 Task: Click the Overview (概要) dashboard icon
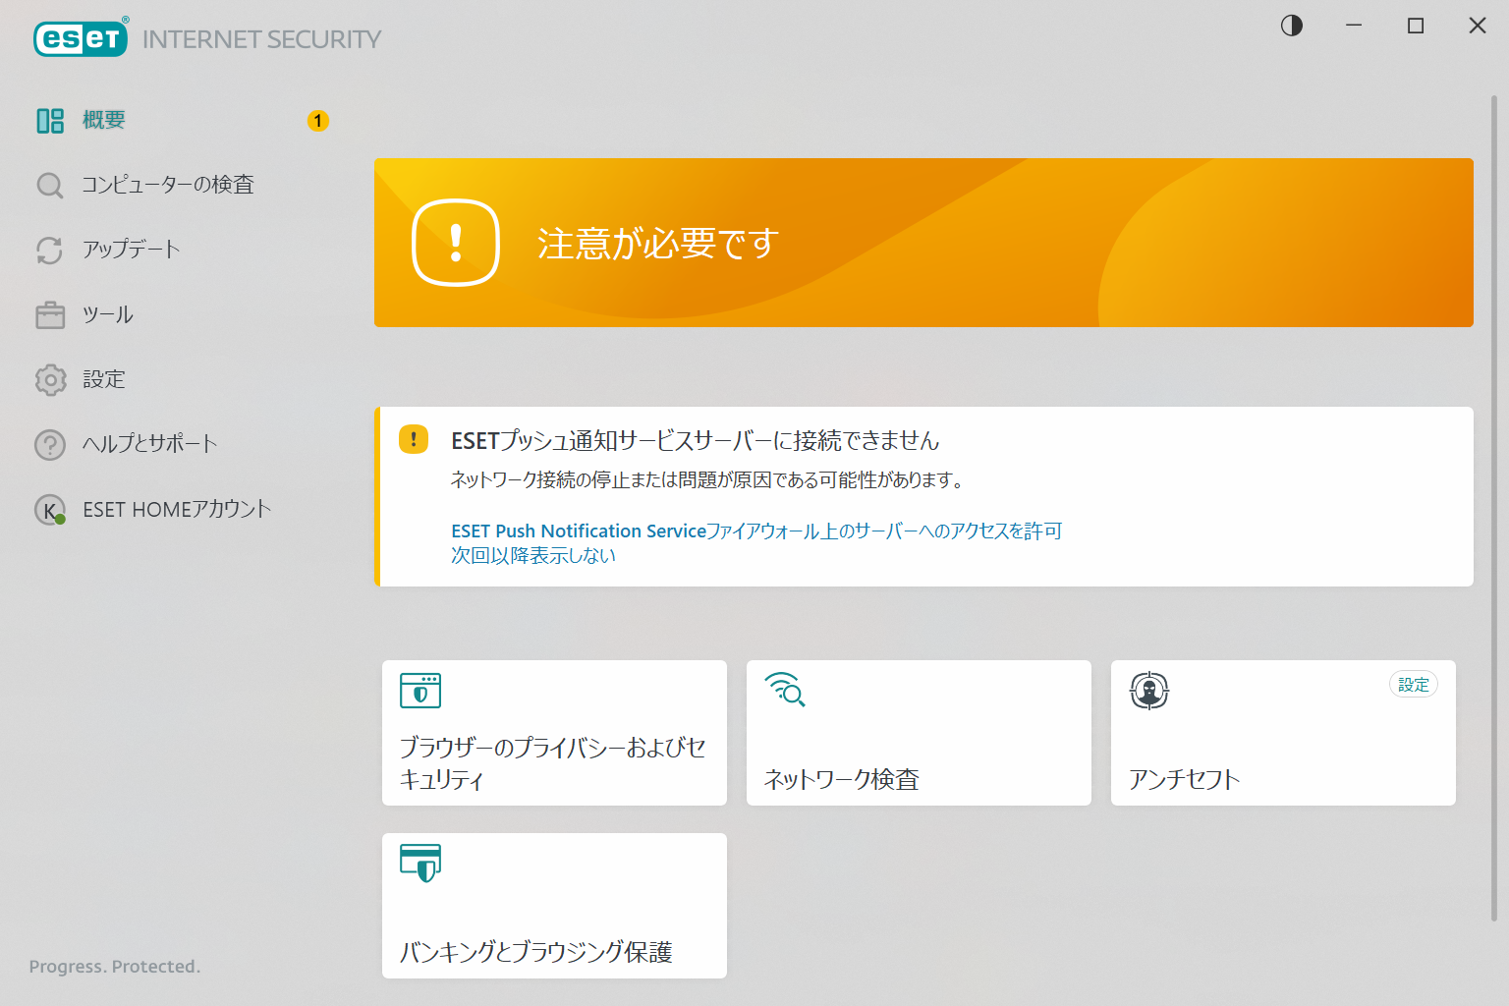(50, 121)
